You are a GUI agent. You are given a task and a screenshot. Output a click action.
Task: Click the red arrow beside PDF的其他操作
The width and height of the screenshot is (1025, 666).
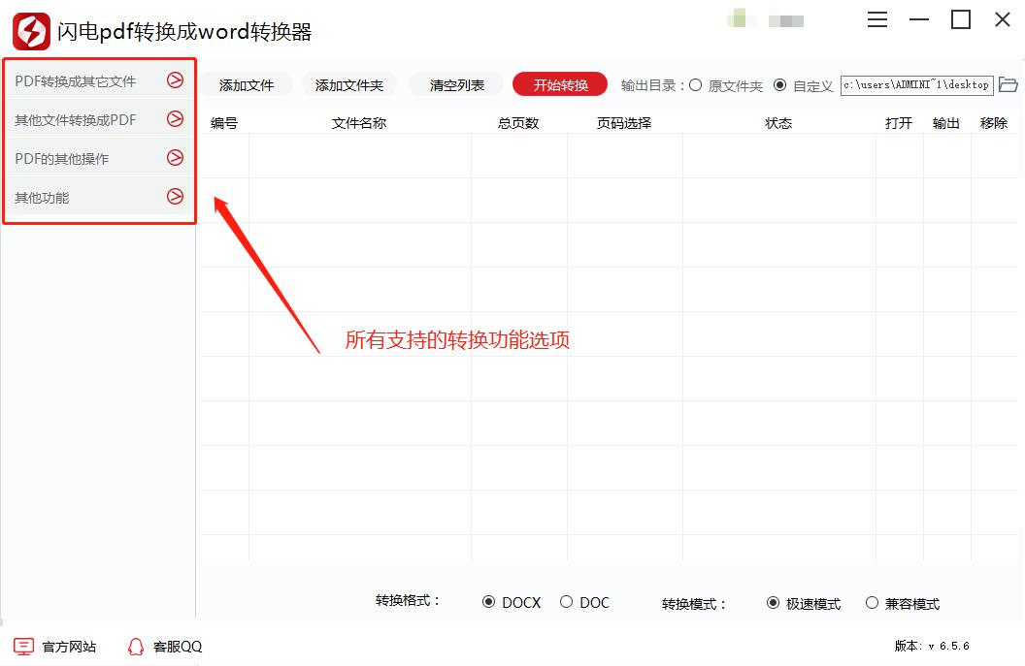click(x=177, y=158)
